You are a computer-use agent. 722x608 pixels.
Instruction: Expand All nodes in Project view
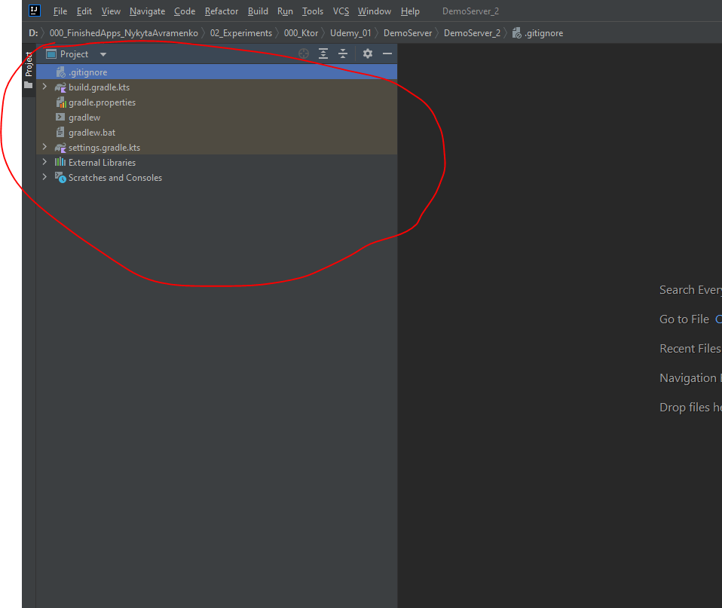tap(323, 53)
